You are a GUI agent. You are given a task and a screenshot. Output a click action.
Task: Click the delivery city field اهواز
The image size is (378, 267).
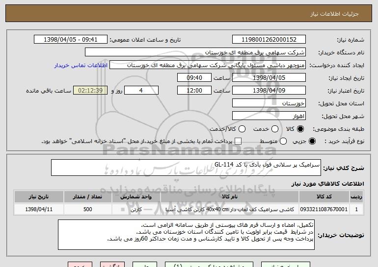pos(269,116)
